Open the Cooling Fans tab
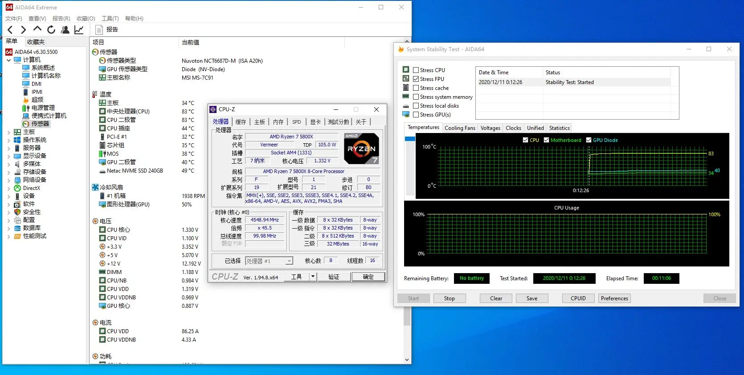 460,128
